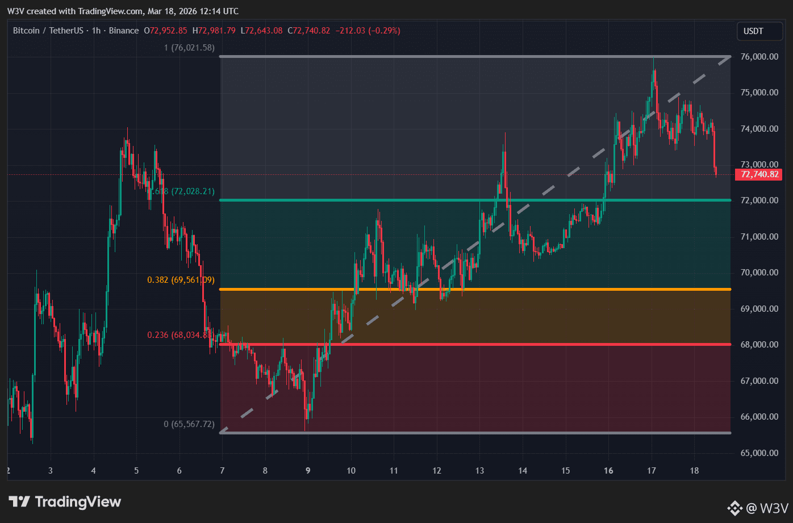Select the close value C72,740.82 in the header

[309, 31]
